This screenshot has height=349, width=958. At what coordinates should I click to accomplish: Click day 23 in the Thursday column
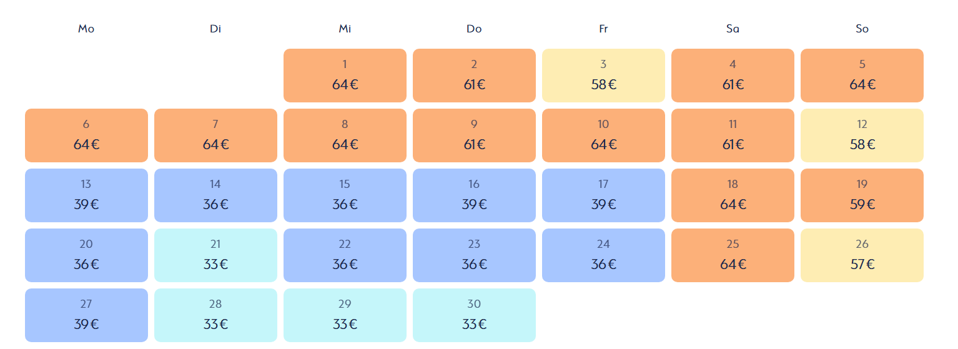[474, 255]
